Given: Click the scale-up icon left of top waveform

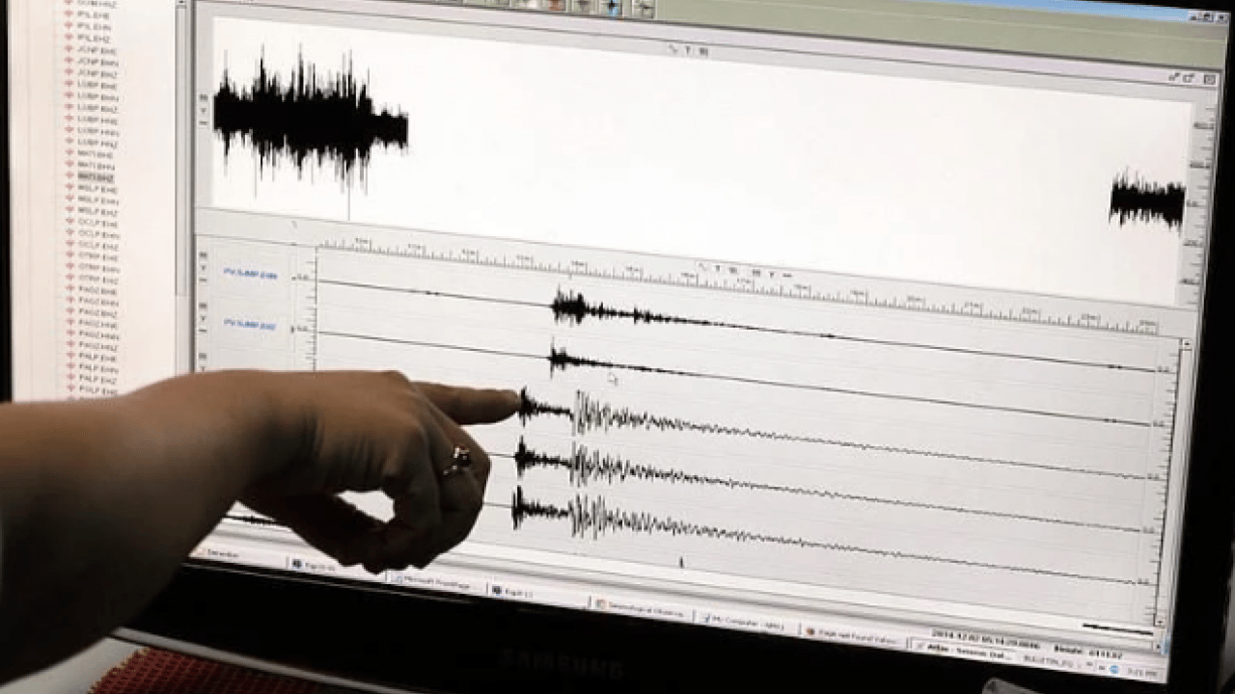Looking at the screenshot, I should coord(204,97).
